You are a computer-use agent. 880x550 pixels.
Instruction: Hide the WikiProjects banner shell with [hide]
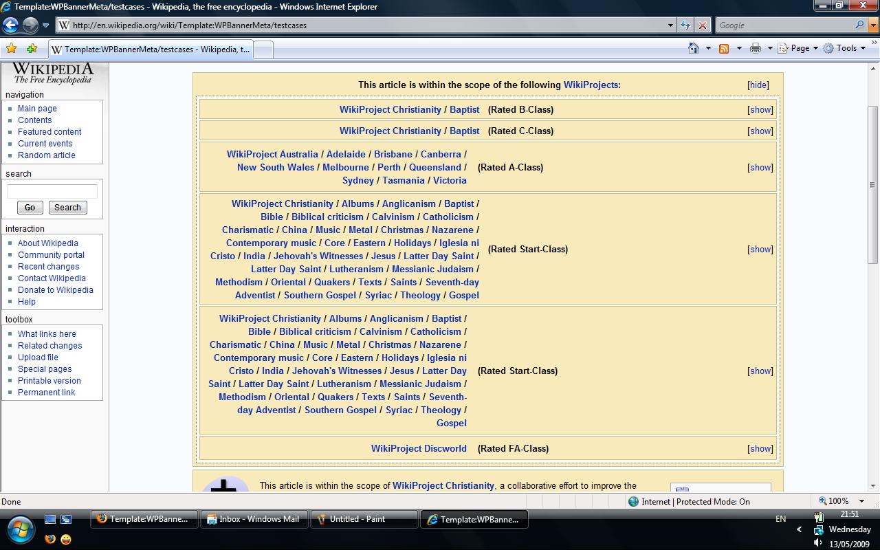click(758, 85)
